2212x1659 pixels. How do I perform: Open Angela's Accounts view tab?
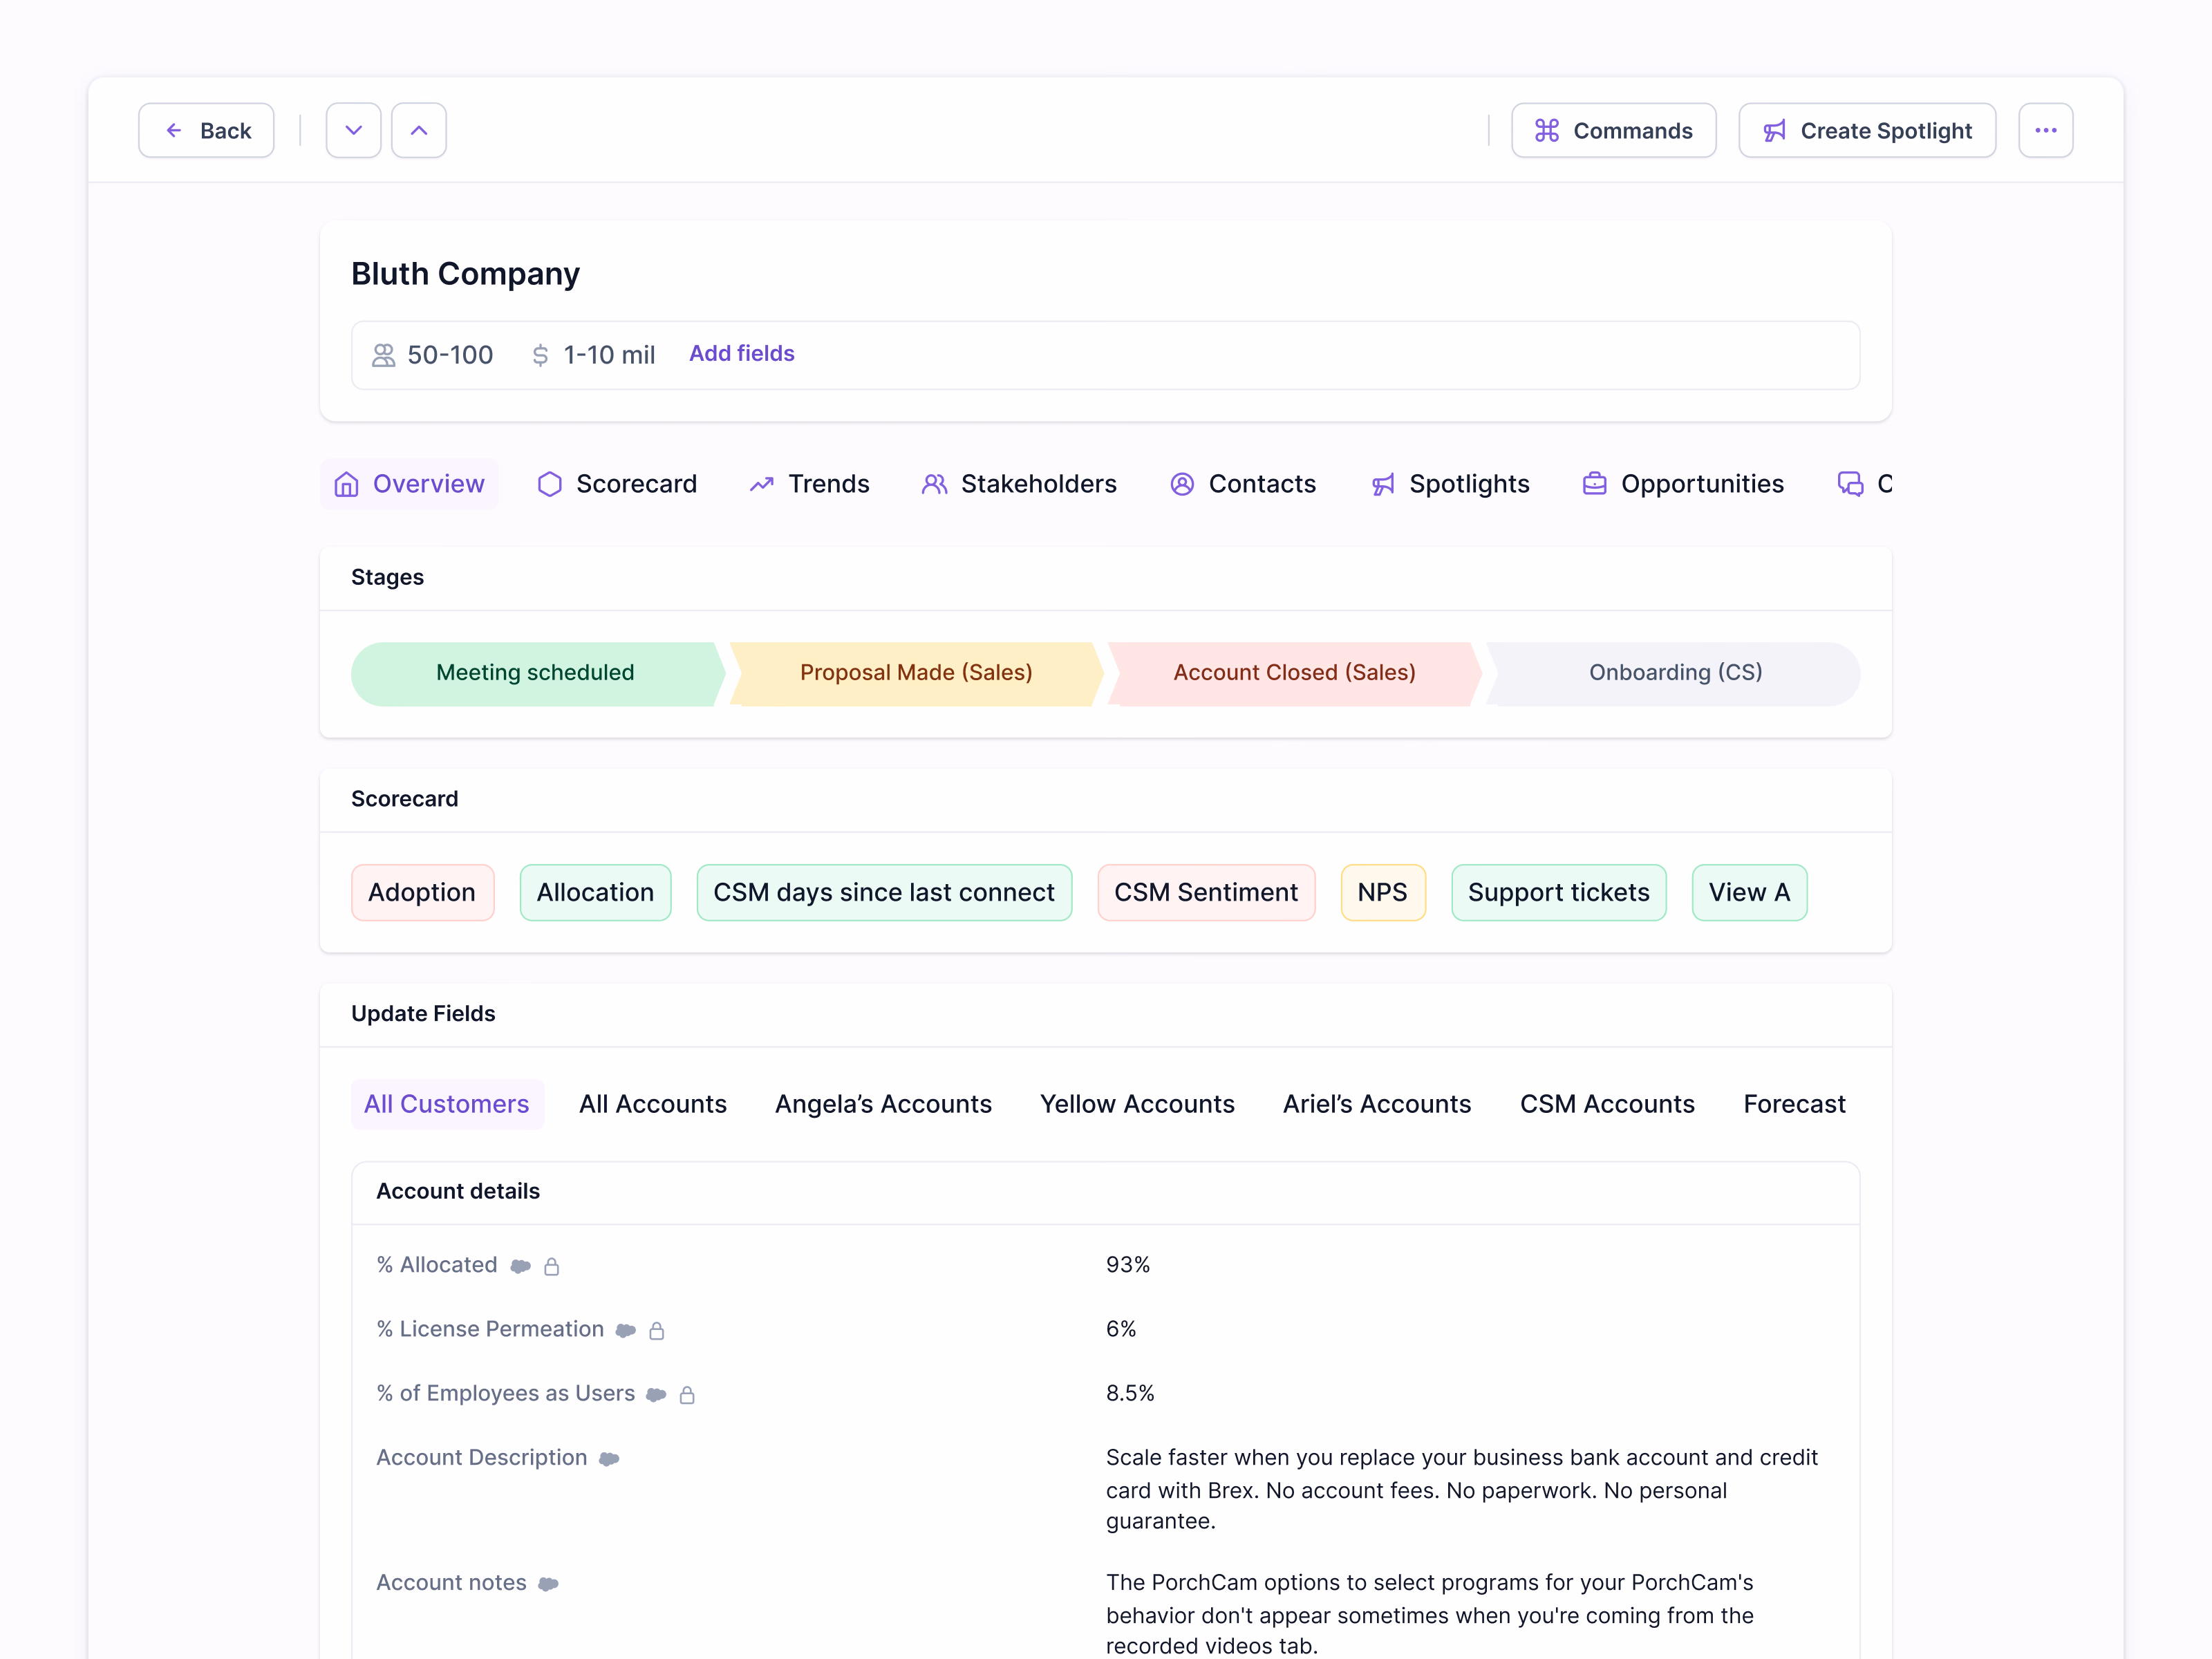tap(883, 1104)
